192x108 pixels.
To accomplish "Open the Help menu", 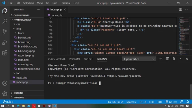I will pyautogui.click(x=76, y=3).
